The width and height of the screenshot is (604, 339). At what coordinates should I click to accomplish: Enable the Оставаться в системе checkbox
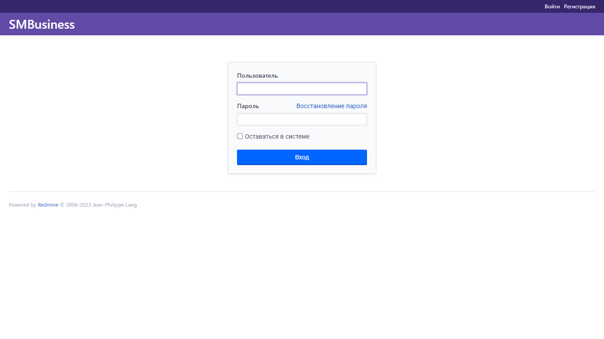pos(240,136)
